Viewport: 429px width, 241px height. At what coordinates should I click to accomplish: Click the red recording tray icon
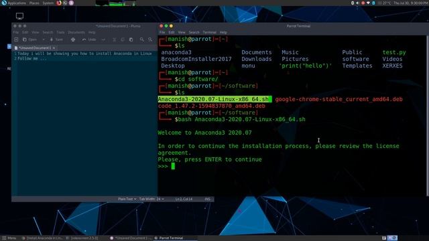tap(363, 3)
